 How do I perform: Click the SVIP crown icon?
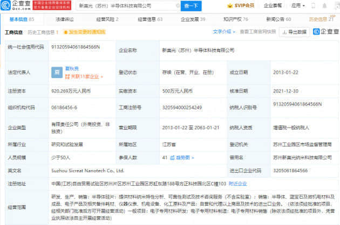click(x=229, y=6)
